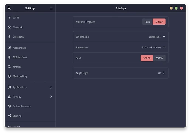Open Night Light settings row
Image resolution: width=191 pixels, height=134 pixels.
coord(121,73)
